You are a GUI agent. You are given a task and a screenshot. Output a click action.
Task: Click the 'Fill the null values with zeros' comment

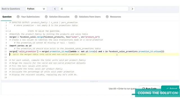28,66
